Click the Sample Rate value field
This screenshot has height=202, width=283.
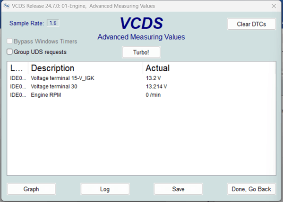(53, 23)
